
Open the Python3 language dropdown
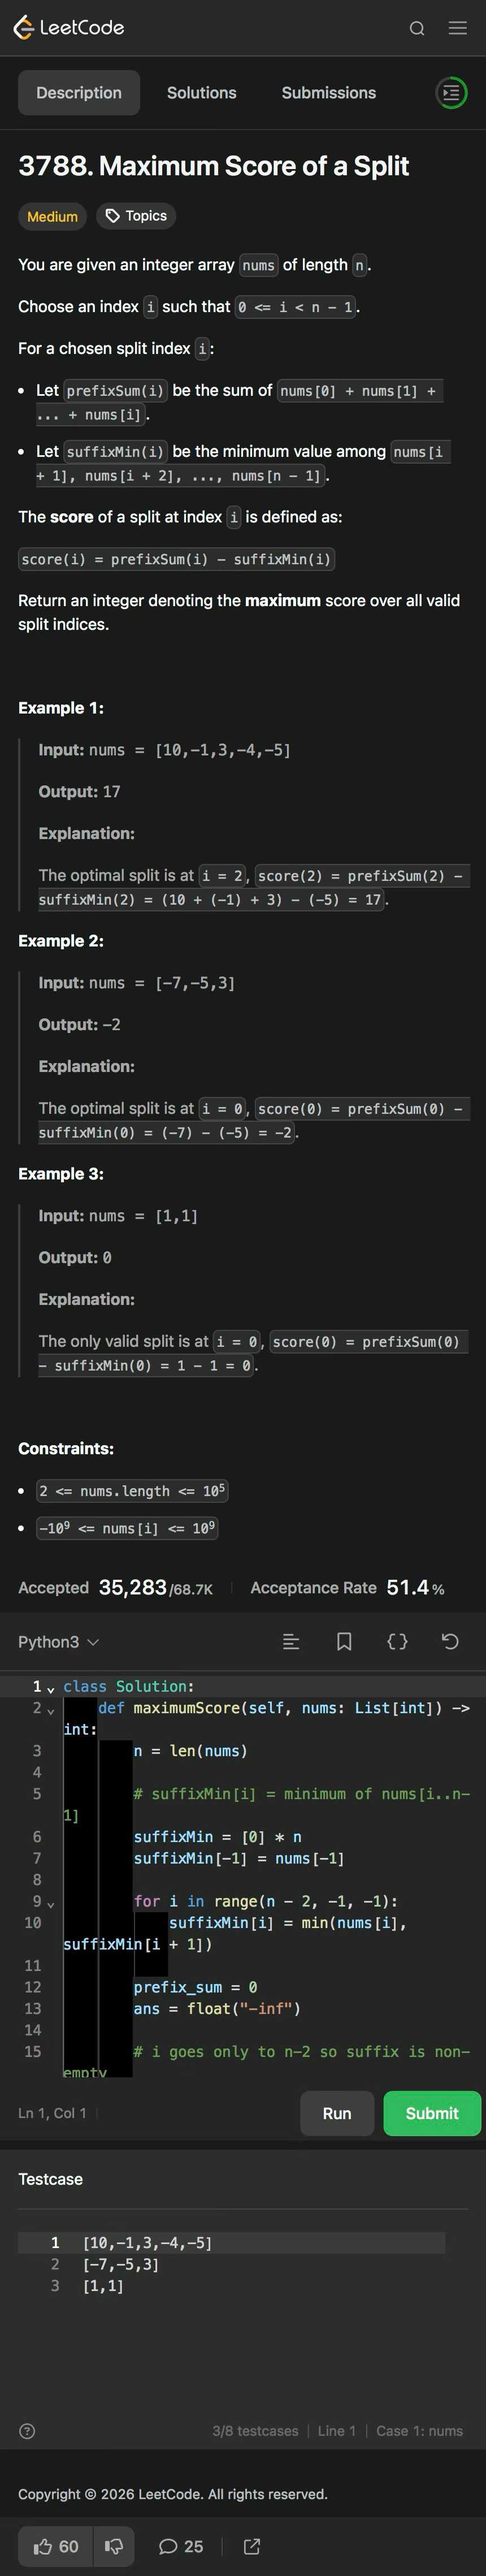coord(58,1642)
